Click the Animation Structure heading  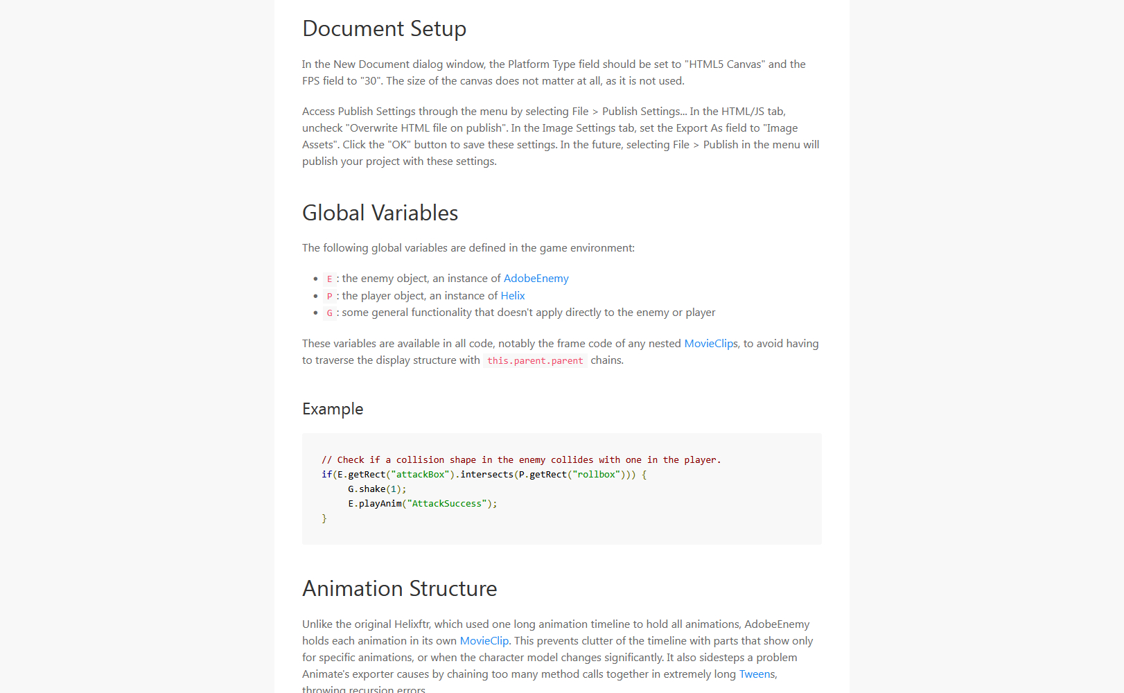(x=399, y=588)
